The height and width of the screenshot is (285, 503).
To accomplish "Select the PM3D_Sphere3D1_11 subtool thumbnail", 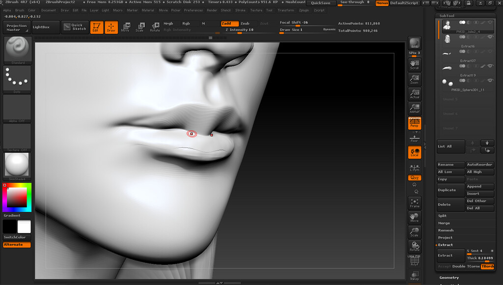I will click(447, 83).
